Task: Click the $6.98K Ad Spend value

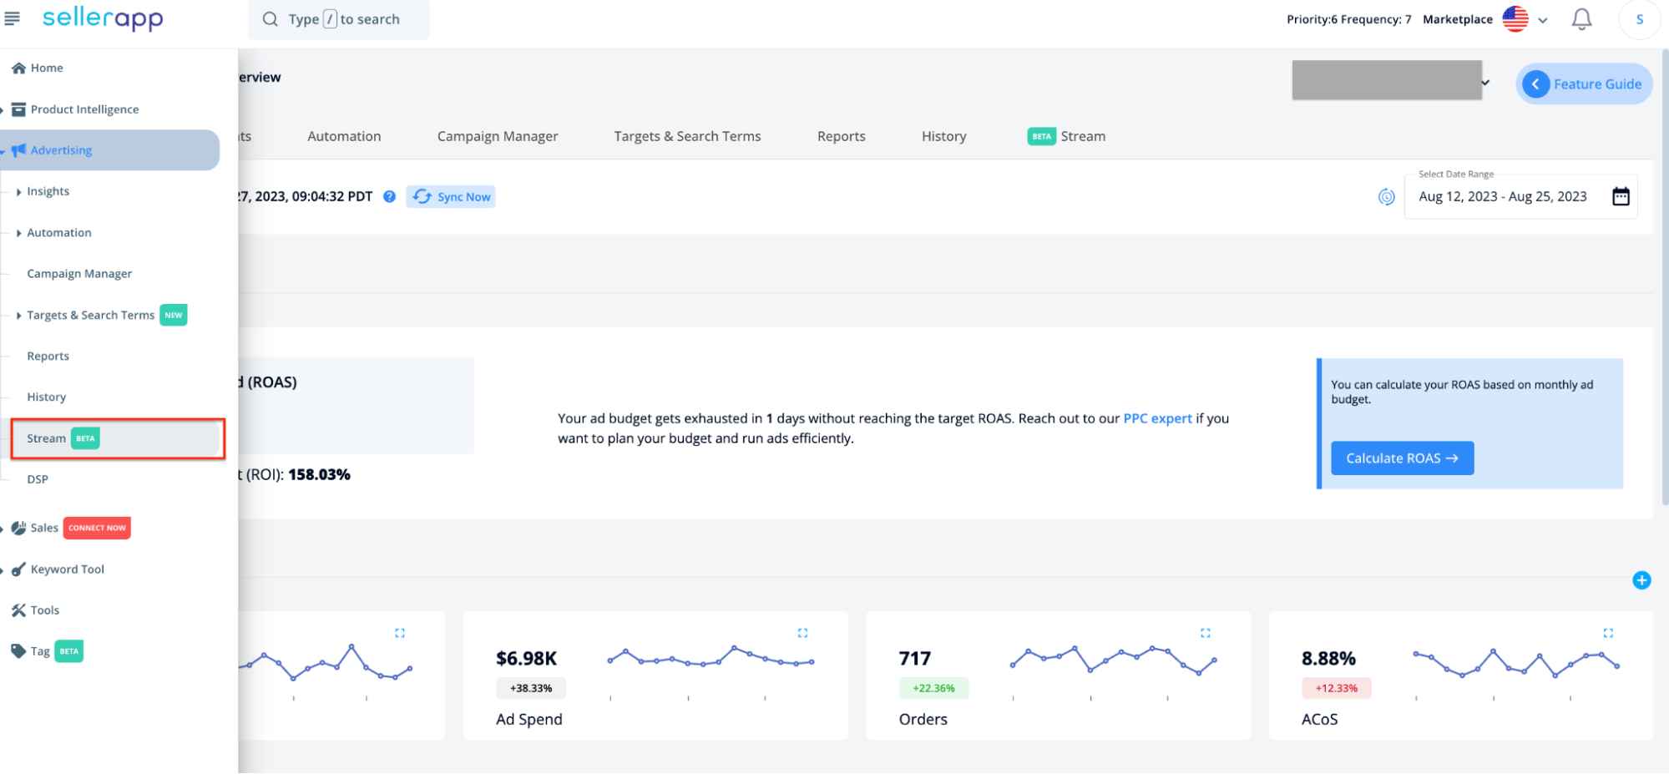Action: [x=526, y=658]
